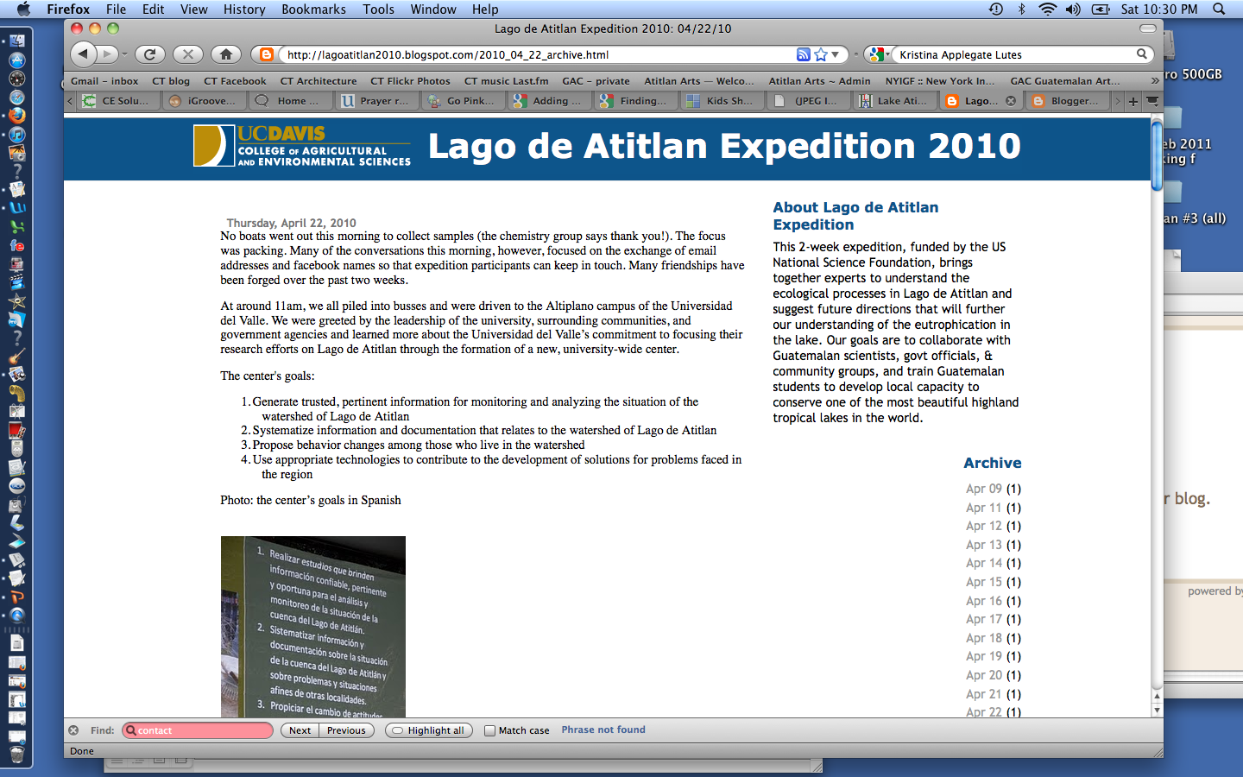Show more bookmarks toolbar items
Viewport: 1243px width, 777px height.
tap(1155, 80)
